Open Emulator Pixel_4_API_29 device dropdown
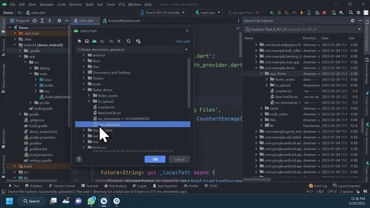370x208 pixels. coord(303,29)
